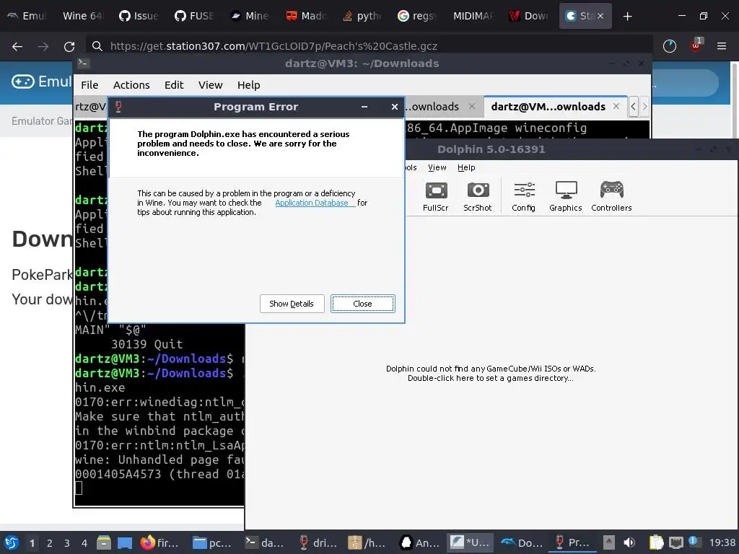Click the update notification tray icon
Screen dimensions: 739x554
pos(694,542)
